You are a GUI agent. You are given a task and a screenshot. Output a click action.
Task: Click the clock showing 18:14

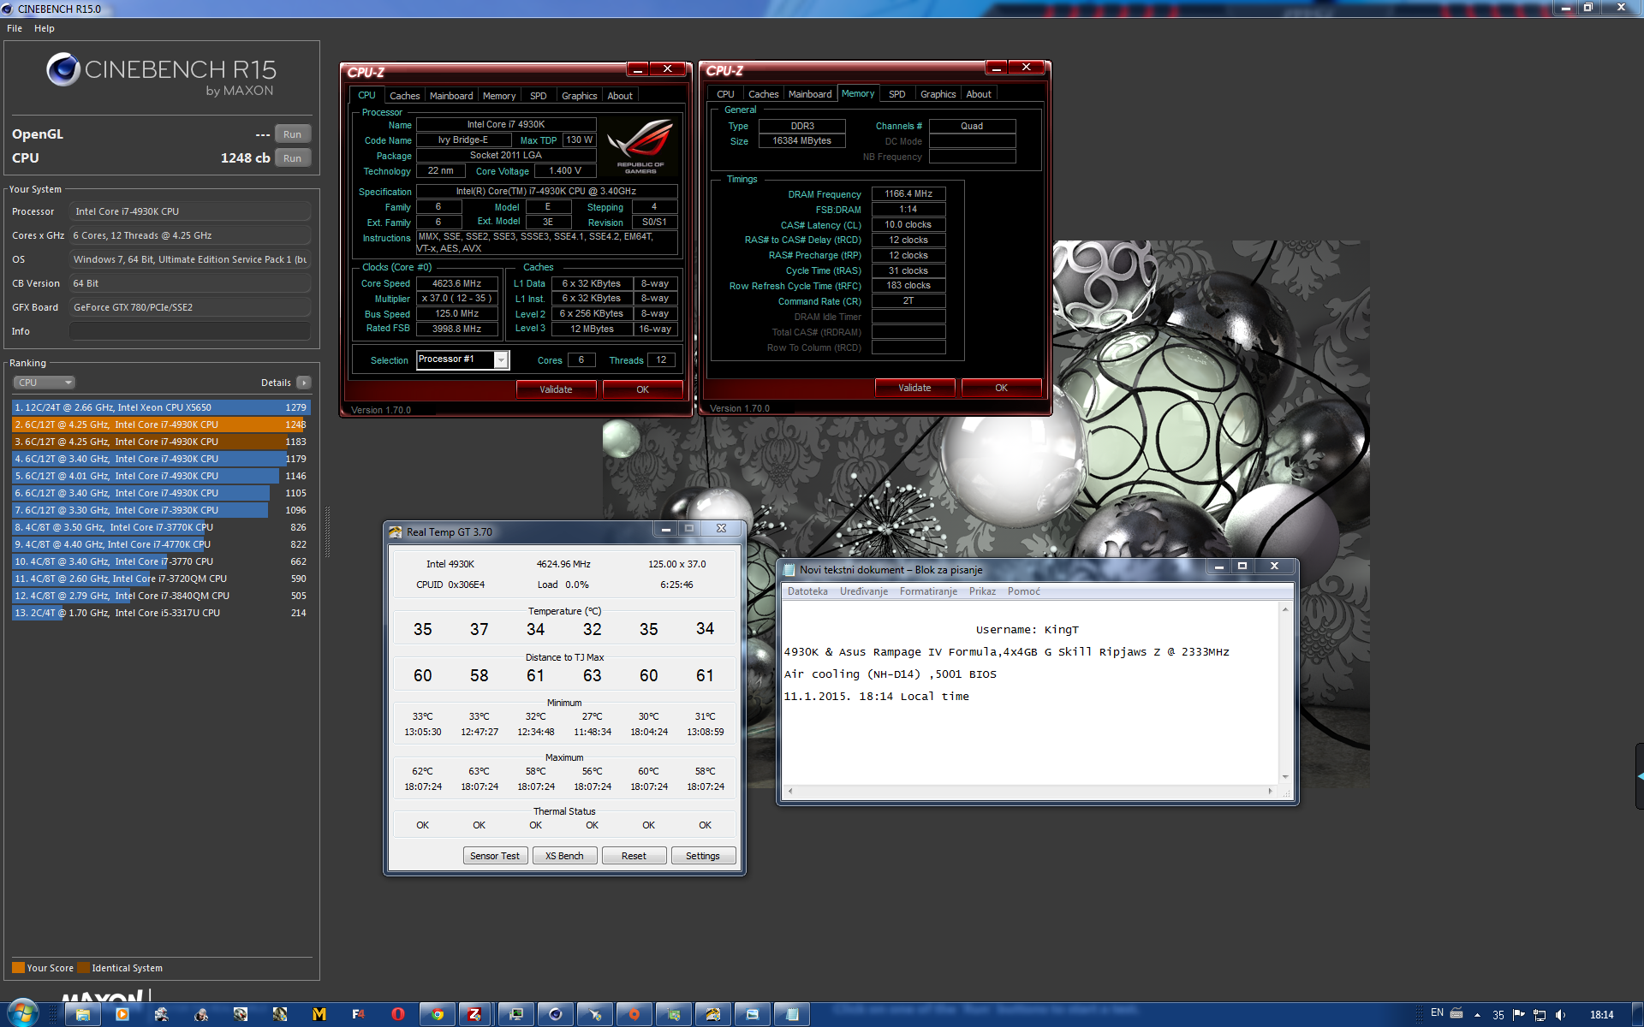pos(1601,1015)
